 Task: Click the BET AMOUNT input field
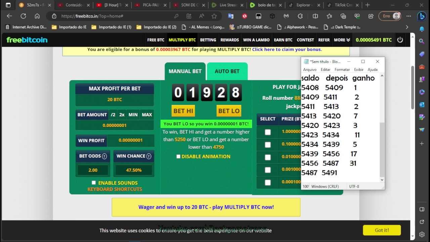(115, 125)
